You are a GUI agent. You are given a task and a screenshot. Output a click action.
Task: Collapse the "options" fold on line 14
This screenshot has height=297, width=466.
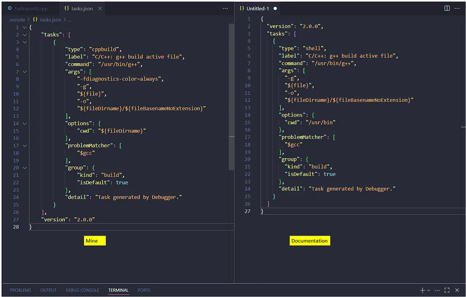[x=25, y=124]
